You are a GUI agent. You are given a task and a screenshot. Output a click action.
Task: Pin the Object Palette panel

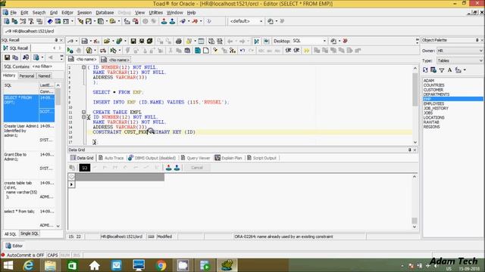pos(477,40)
